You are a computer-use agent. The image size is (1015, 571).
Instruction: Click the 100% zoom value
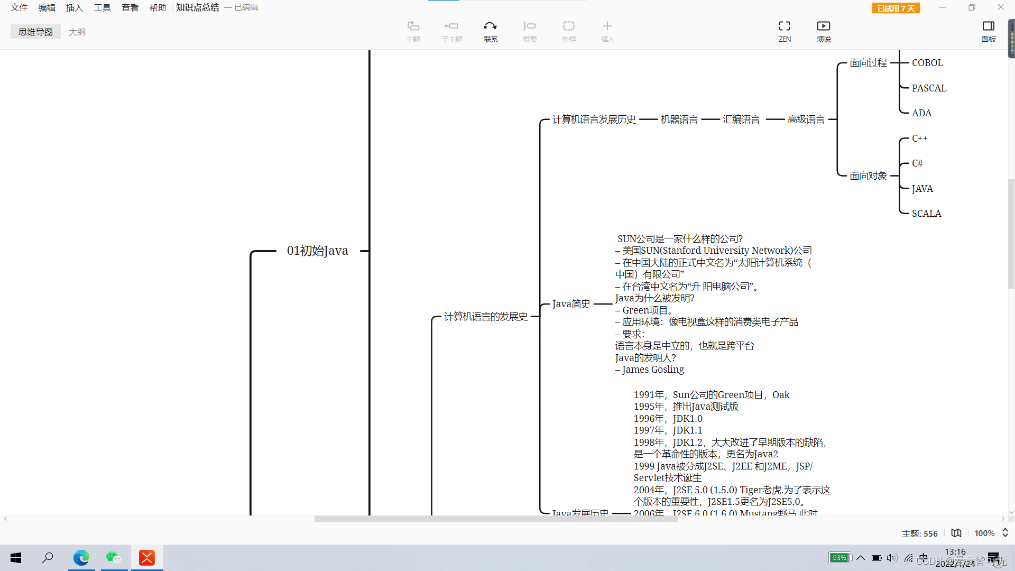tap(984, 533)
